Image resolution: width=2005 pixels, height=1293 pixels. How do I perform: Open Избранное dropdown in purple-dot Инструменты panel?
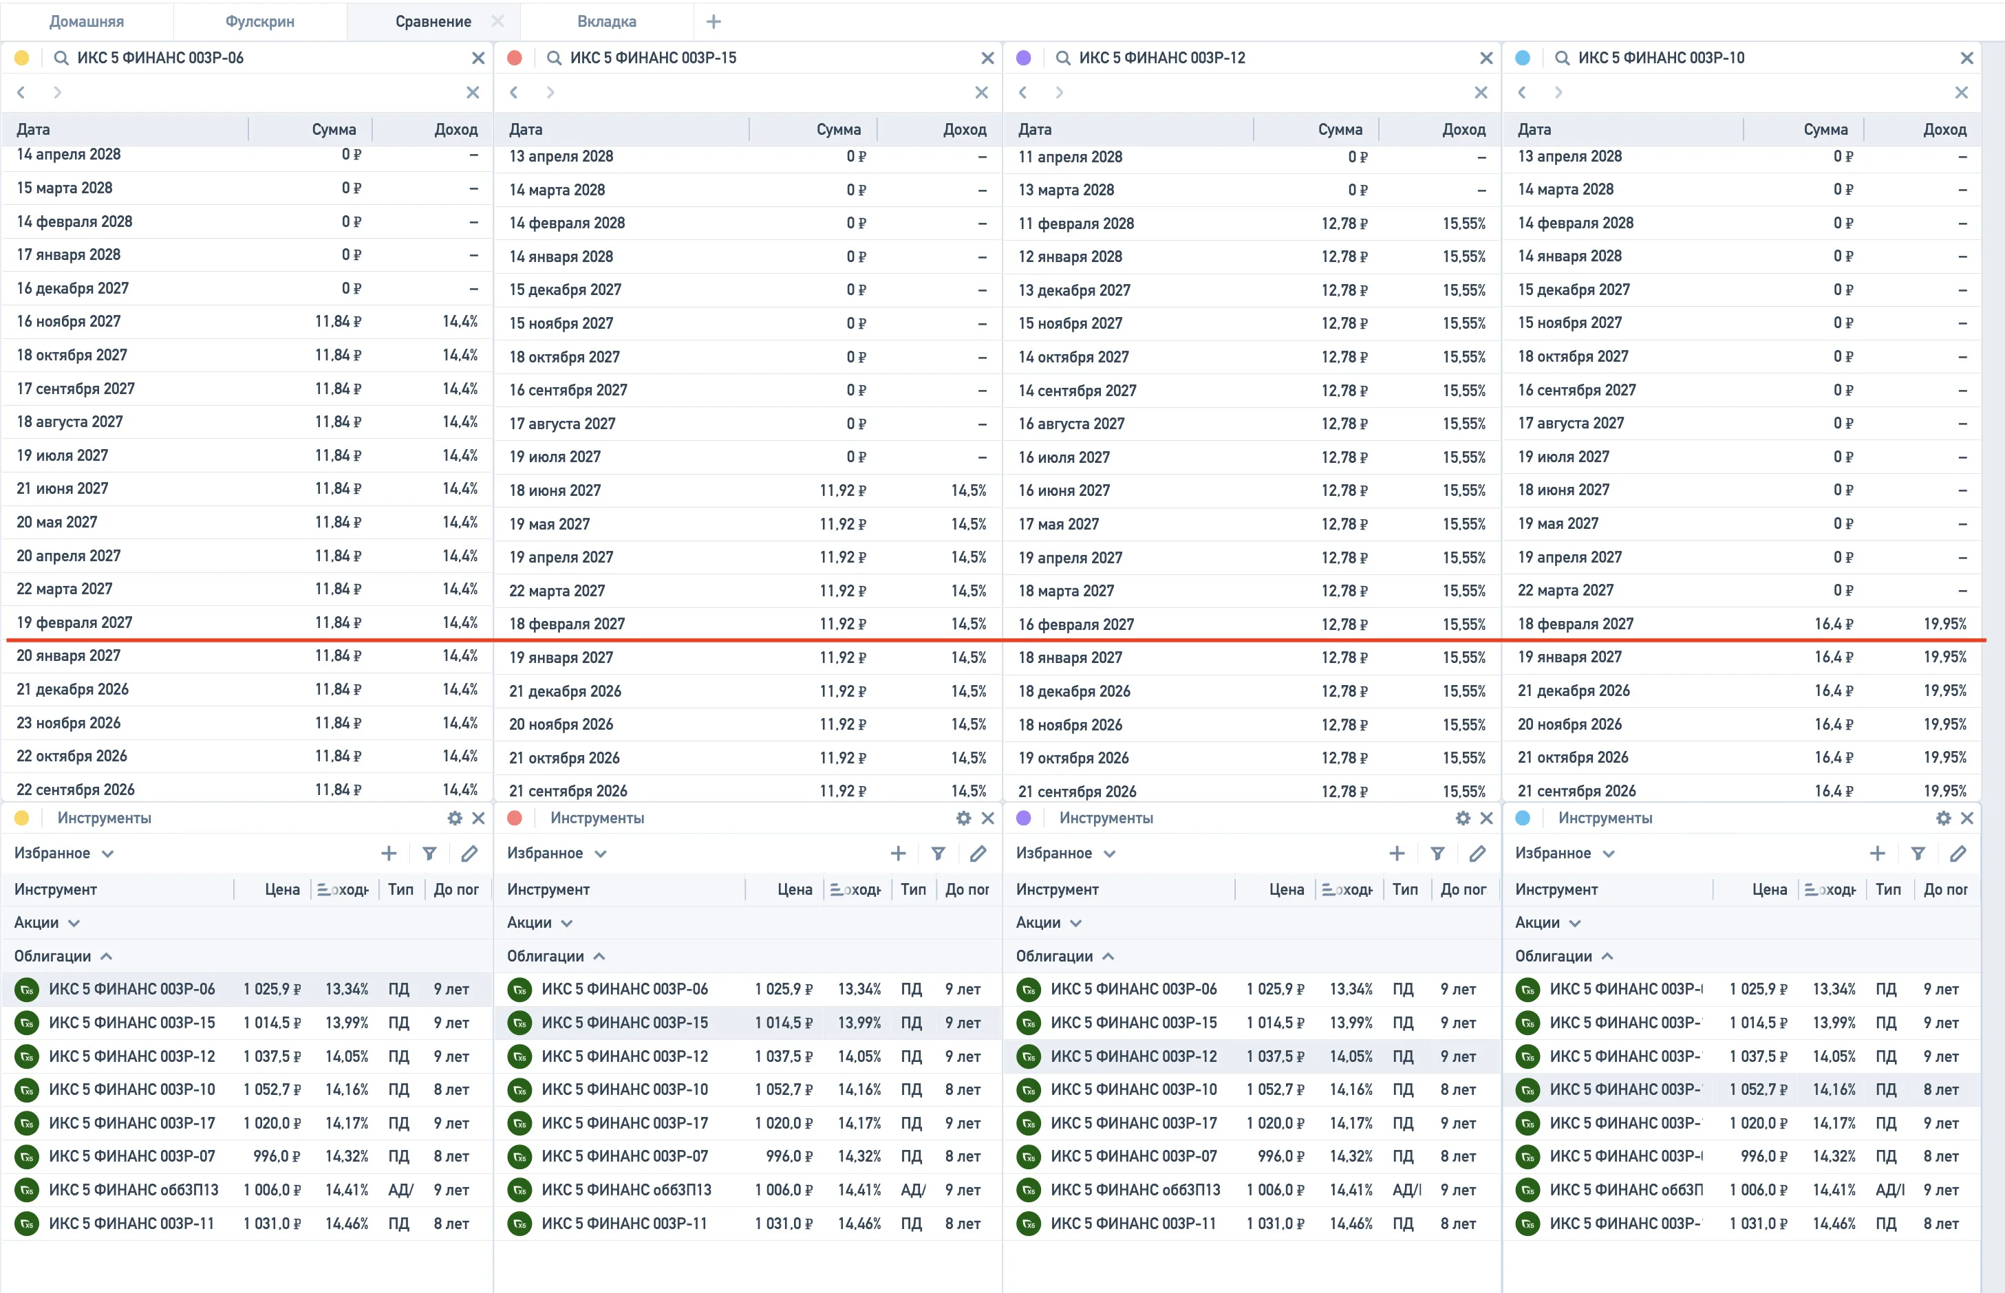[1066, 853]
